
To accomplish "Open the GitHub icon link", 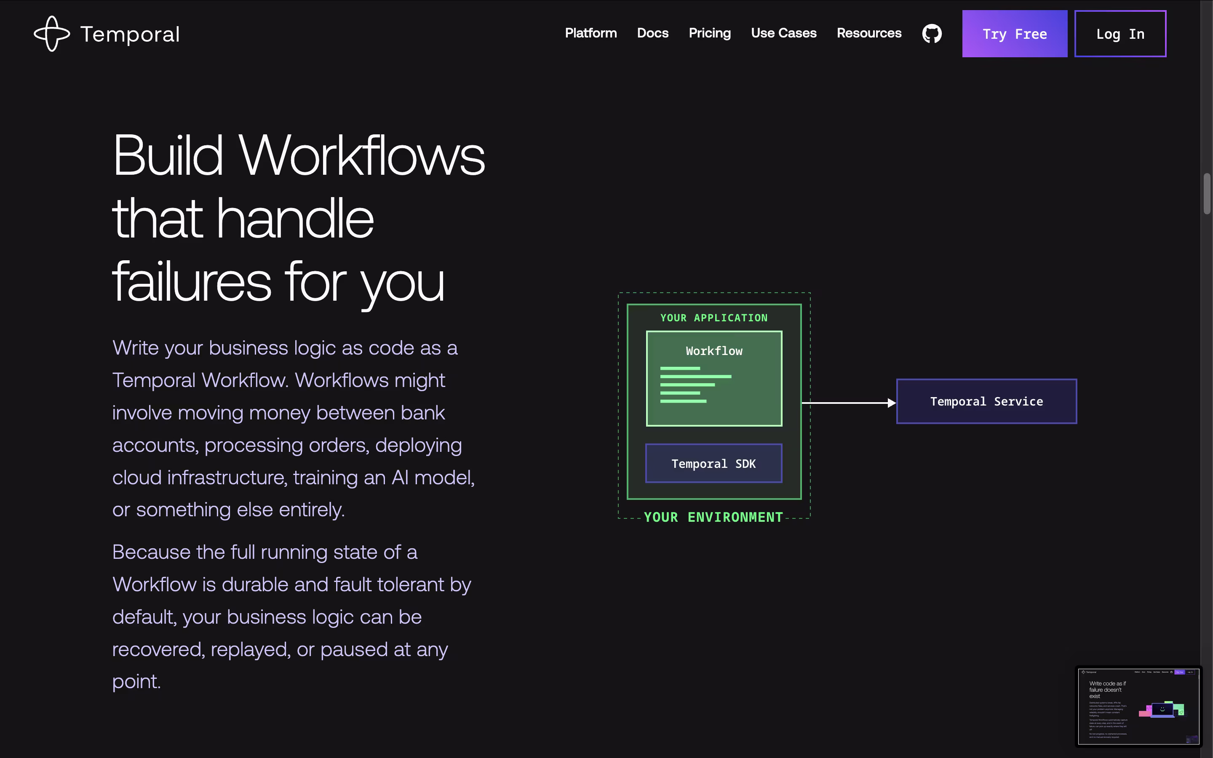I will [932, 34].
